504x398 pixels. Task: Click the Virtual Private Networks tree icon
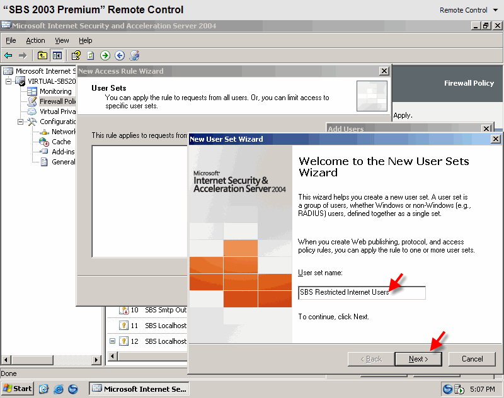32,111
